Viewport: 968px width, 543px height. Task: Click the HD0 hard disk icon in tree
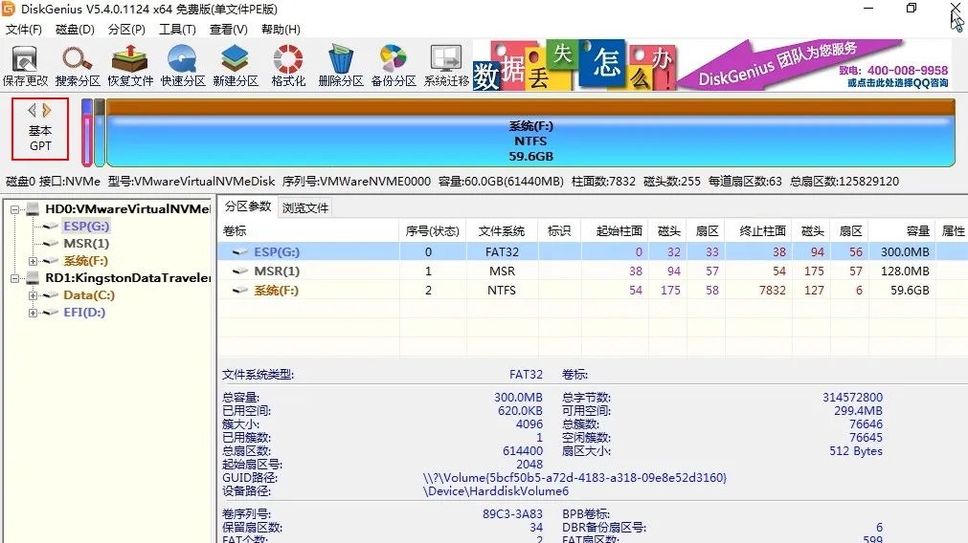tap(33, 209)
